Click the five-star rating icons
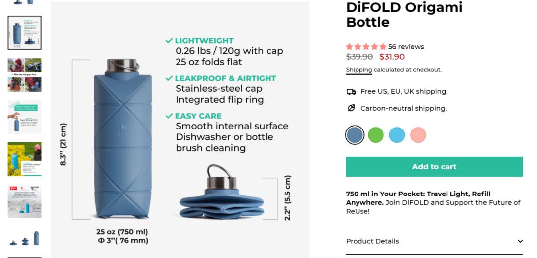 (366, 47)
